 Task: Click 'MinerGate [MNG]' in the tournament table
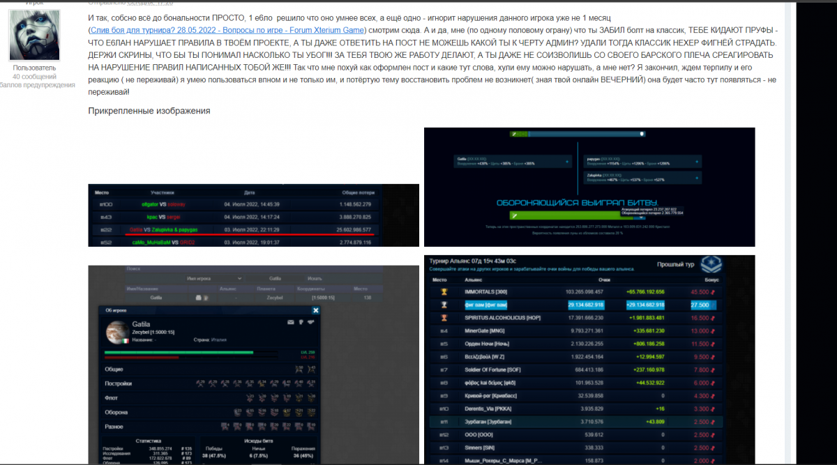485,330
